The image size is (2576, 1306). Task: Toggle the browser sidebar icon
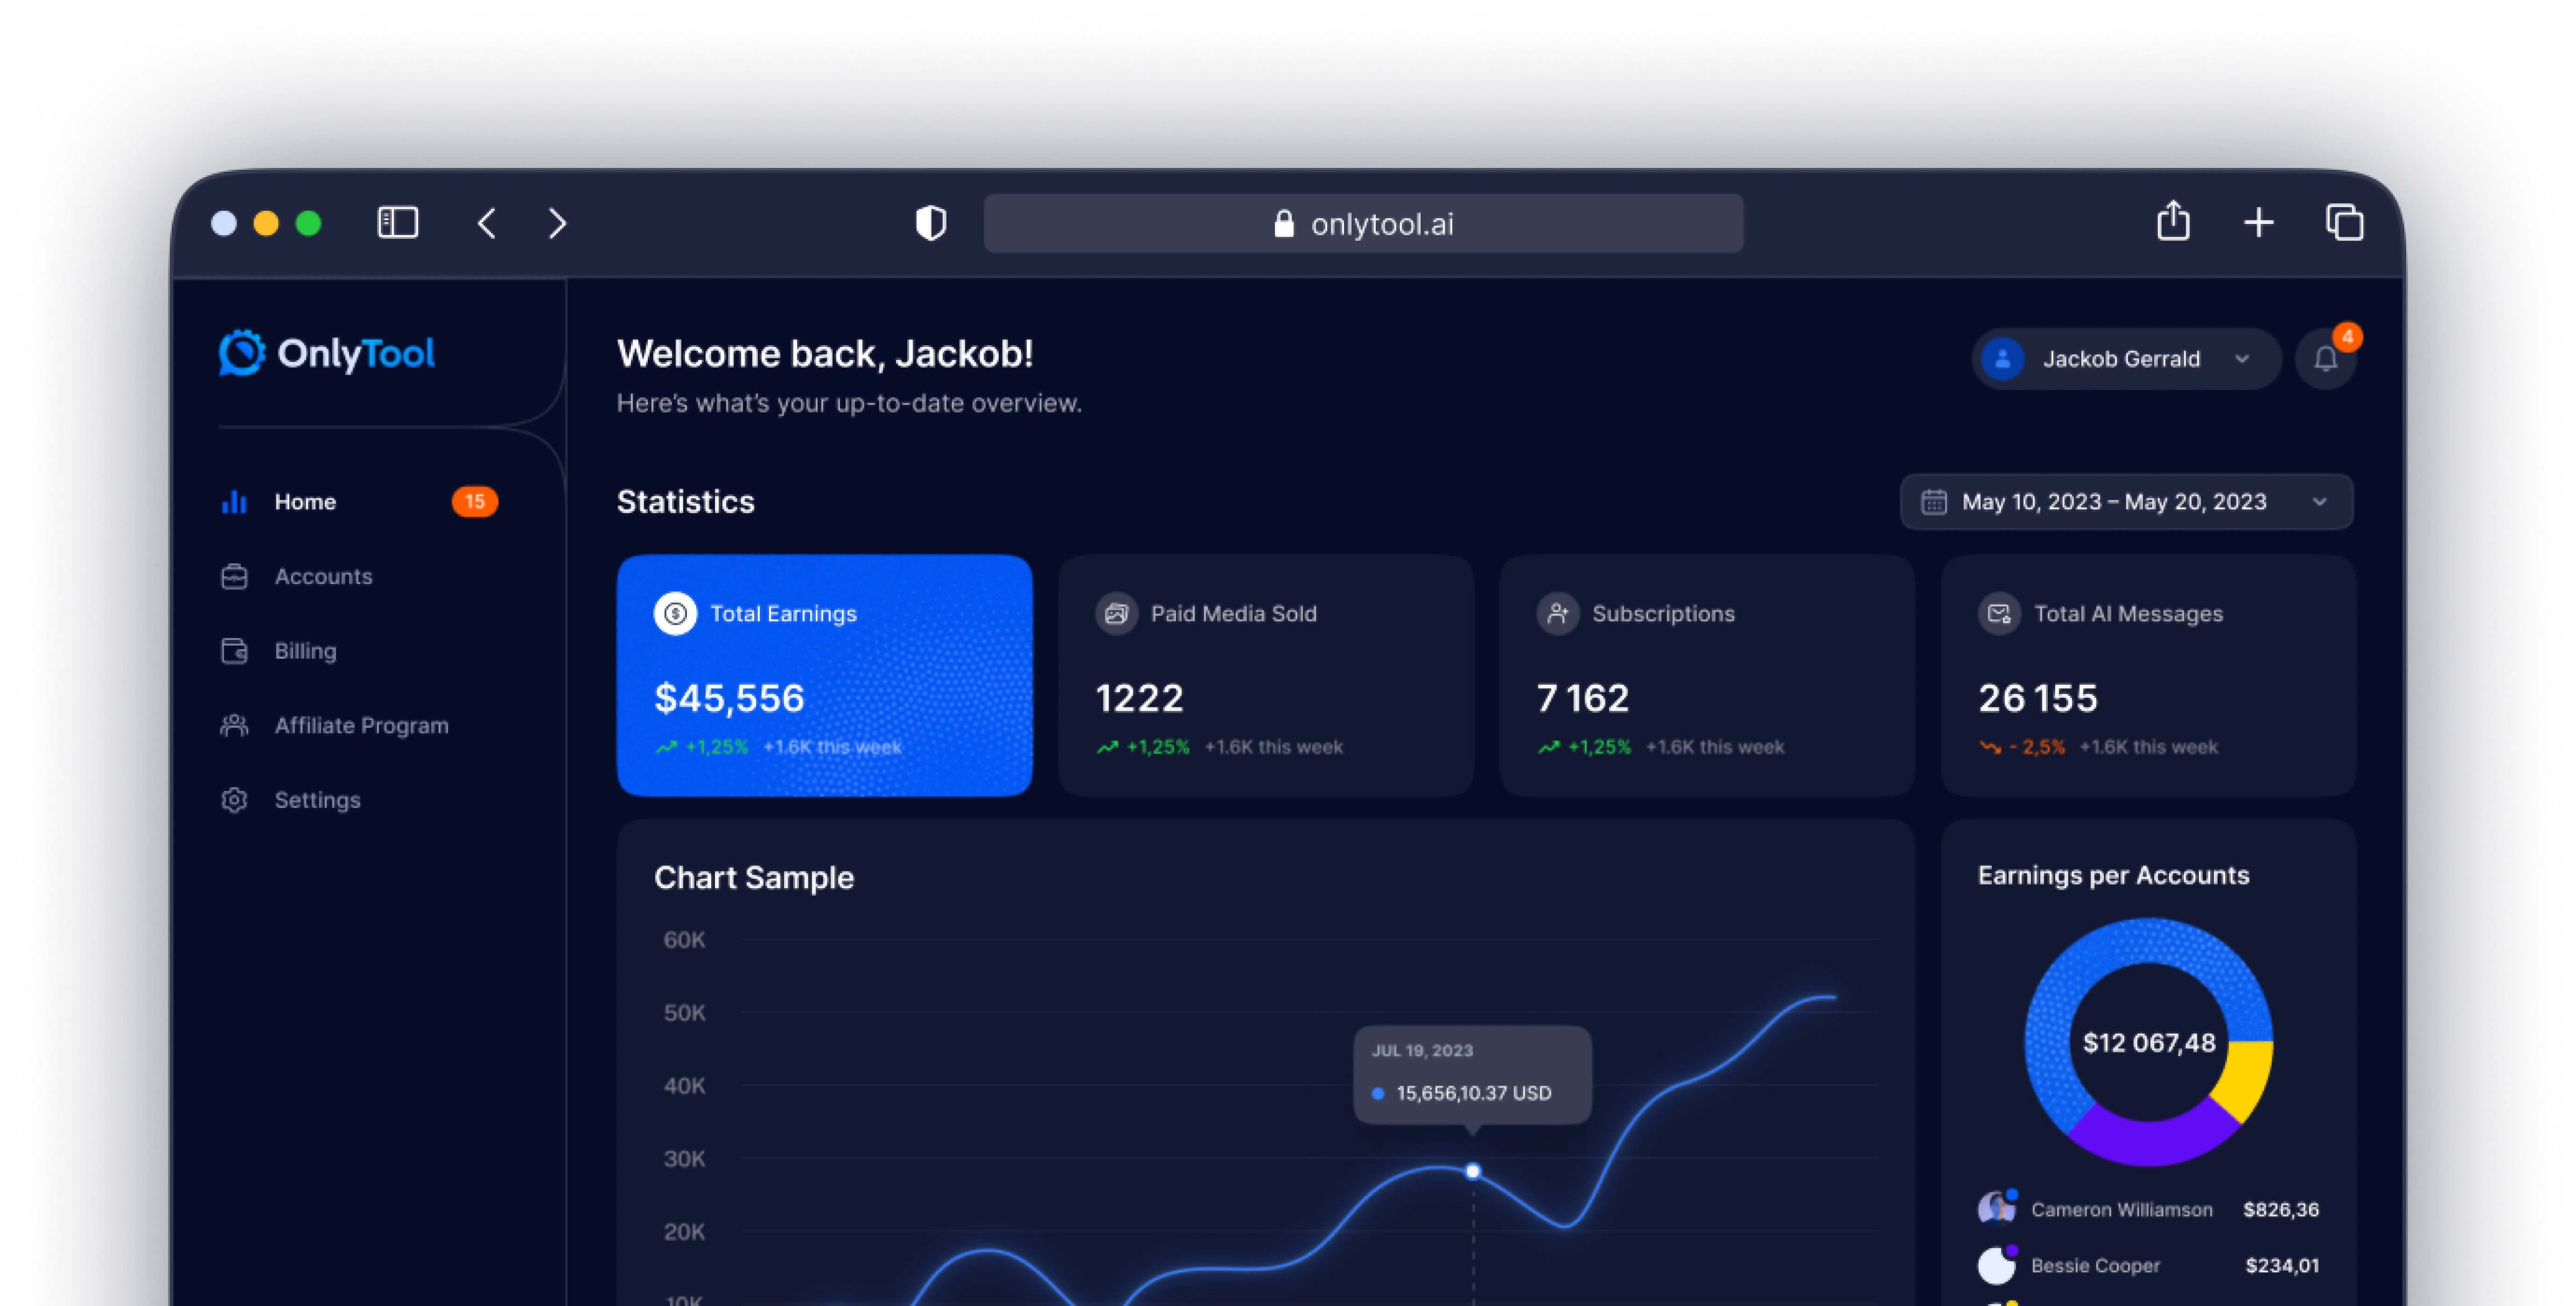point(397,222)
